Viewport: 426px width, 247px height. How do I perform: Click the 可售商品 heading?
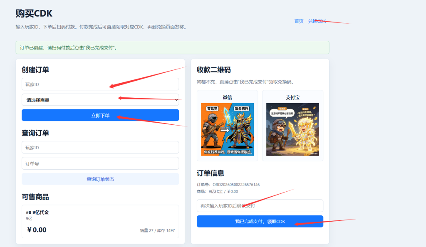point(35,197)
